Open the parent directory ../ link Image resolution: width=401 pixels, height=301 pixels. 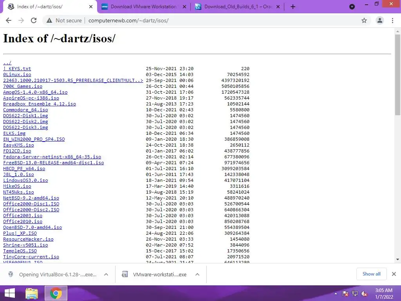coord(7,63)
